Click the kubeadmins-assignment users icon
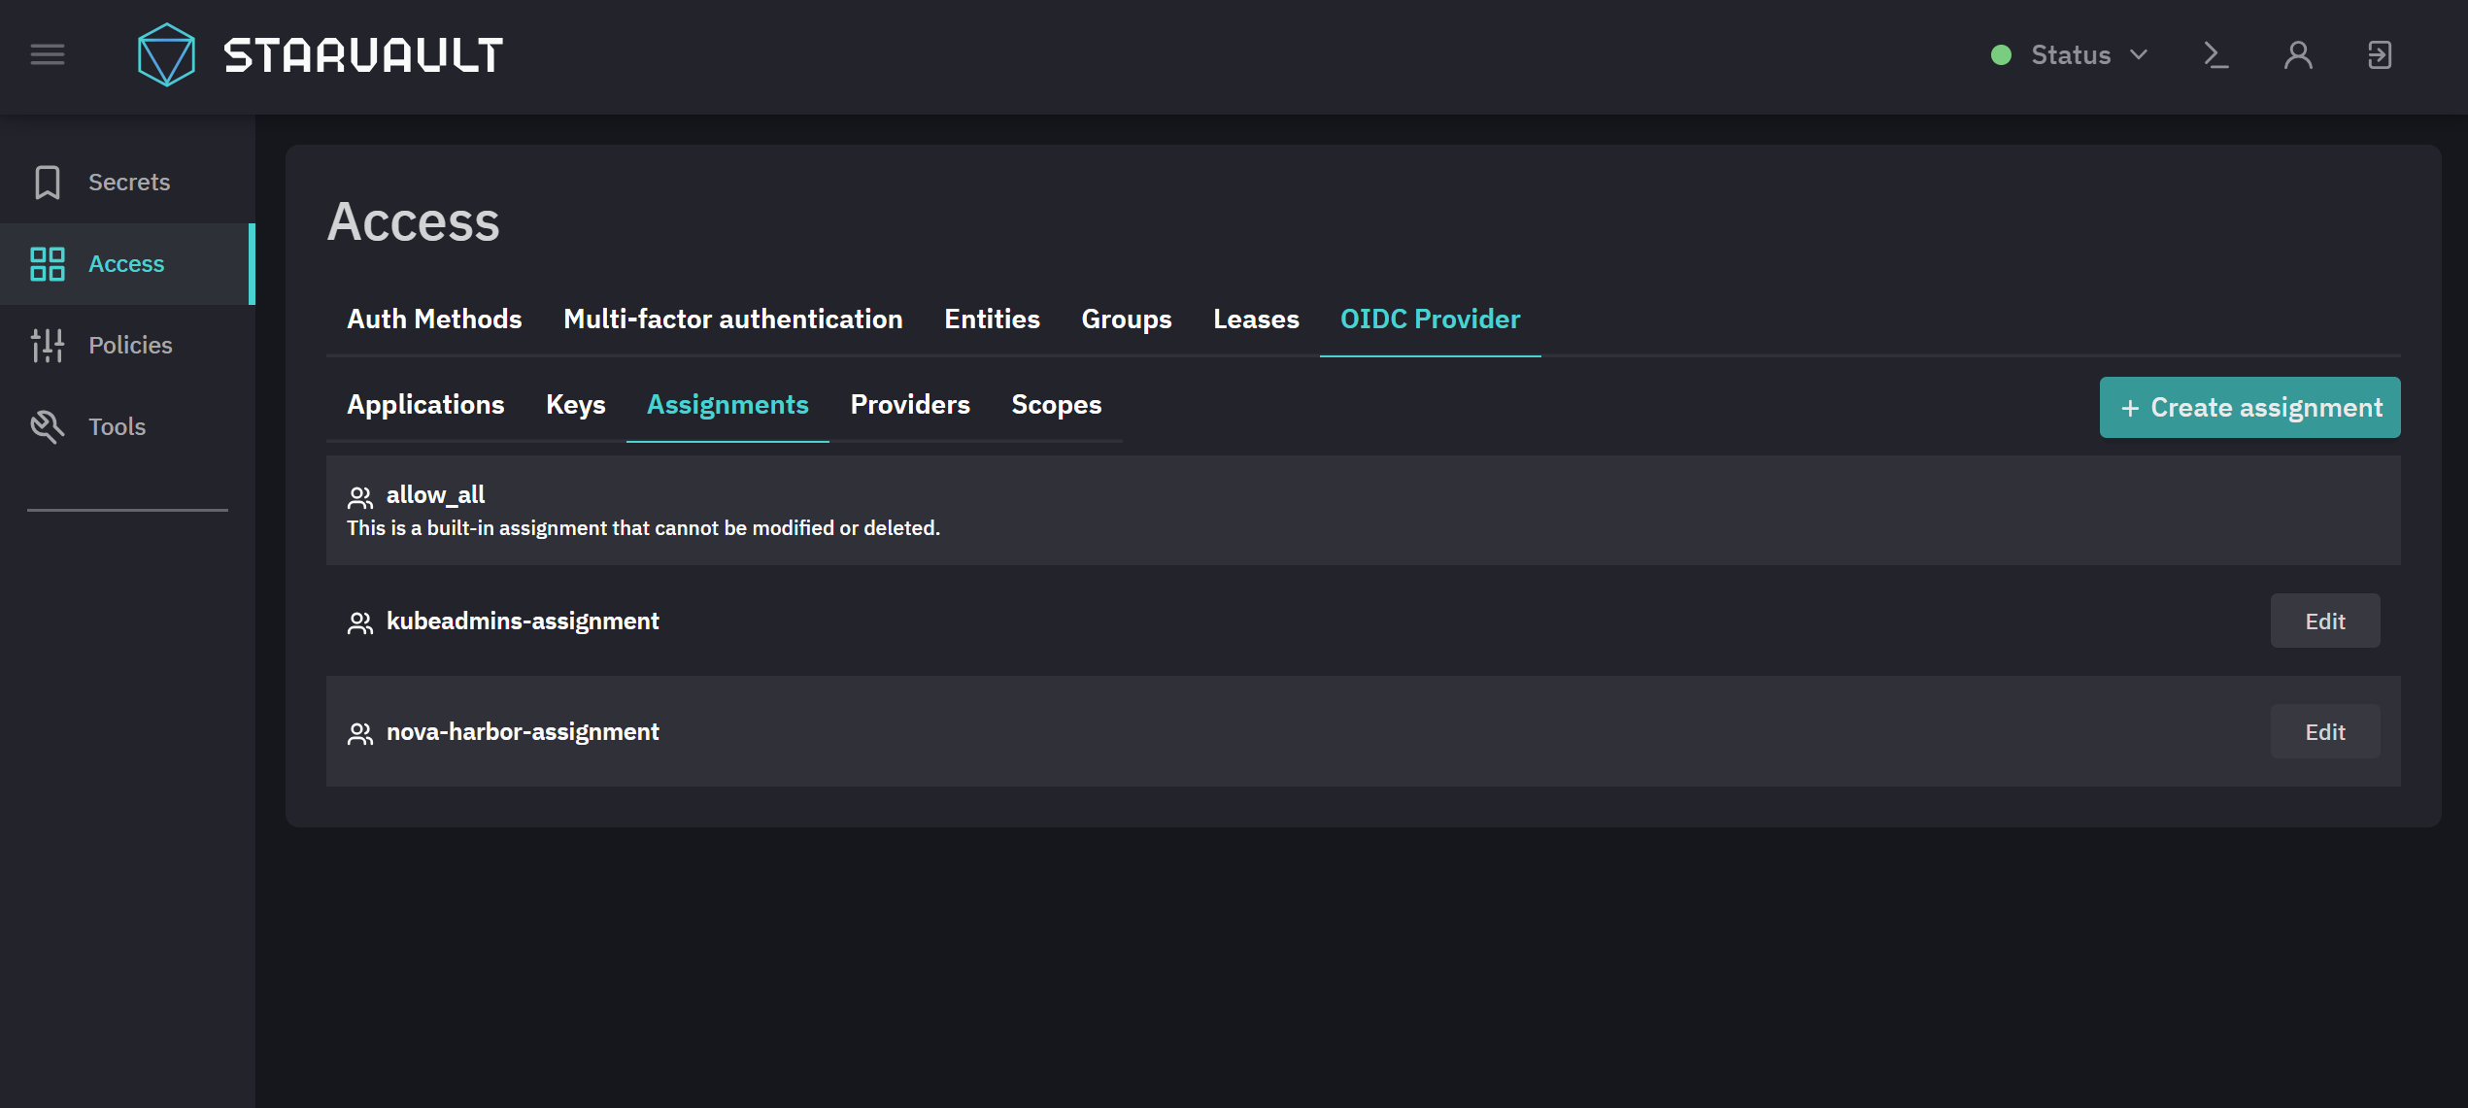The height and width of the screenshot is (1108, 2468). (x=360, y=622)
